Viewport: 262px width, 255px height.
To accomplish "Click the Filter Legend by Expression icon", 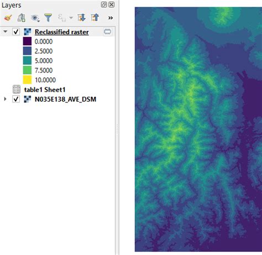I will (62, 18).
